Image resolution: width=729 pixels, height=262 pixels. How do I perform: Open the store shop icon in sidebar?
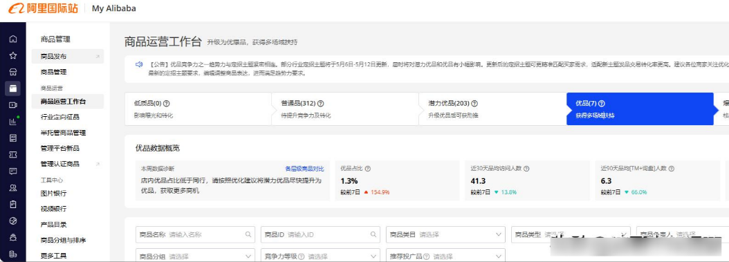(x=13, y=72)
